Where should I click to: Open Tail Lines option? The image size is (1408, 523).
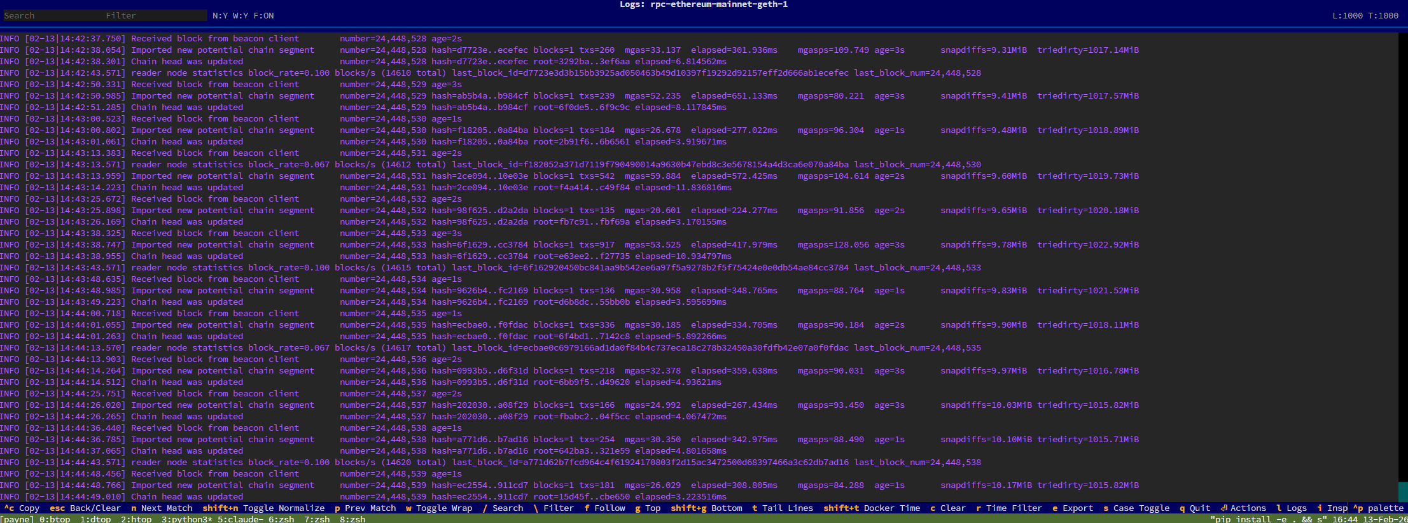(x=782, y=508)
